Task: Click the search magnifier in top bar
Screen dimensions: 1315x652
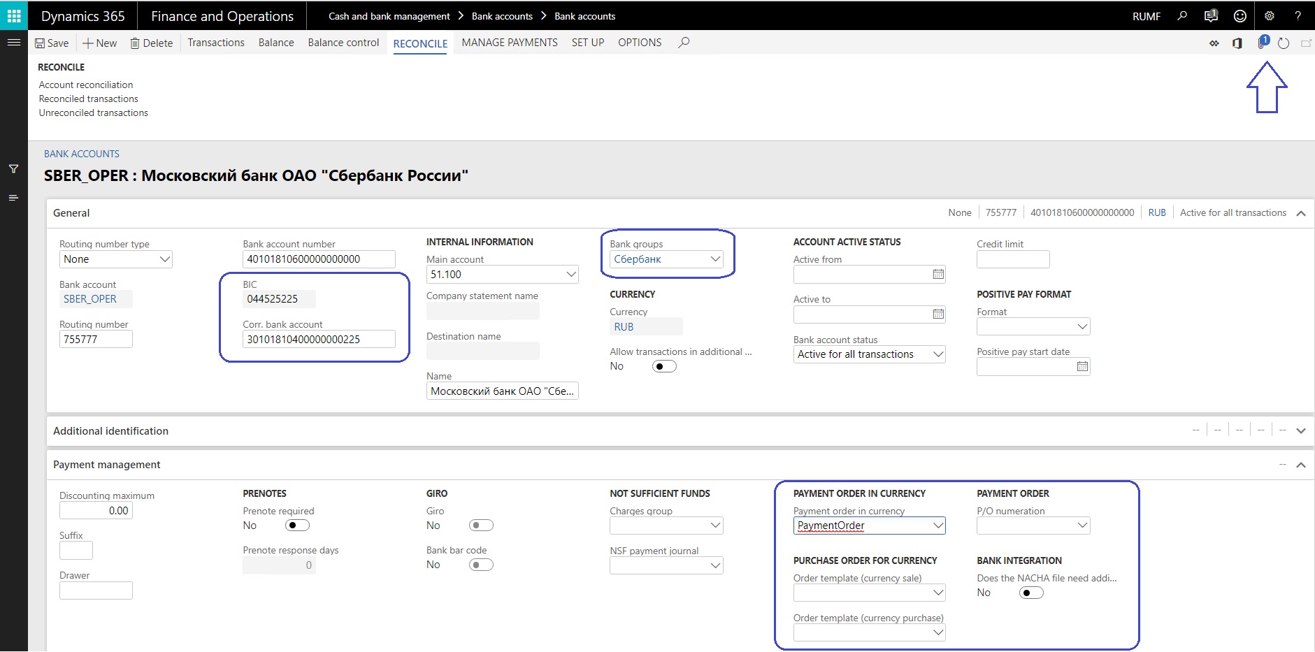Action: pyautogui.click(x=1182, y=15)
